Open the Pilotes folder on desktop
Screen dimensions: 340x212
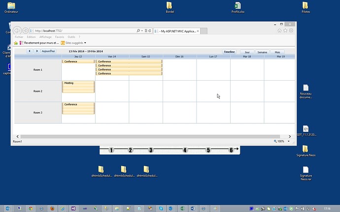point(306,7)
